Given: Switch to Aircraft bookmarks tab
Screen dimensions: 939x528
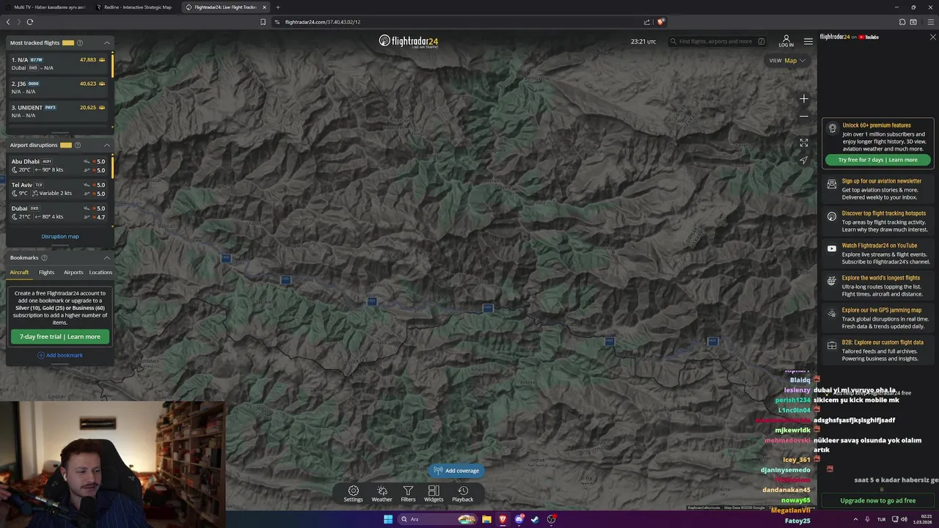Looking at the screenshot, I should [x=19, y=272].
